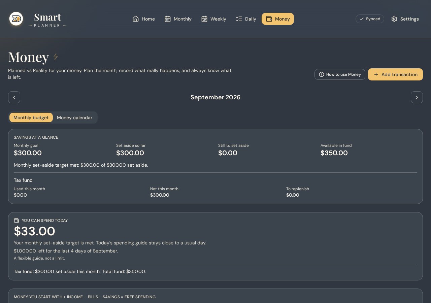Click the Net this month $300.00 value
Image resolution: width=431 pixels, height=303 pixels.
coord(160,195)
